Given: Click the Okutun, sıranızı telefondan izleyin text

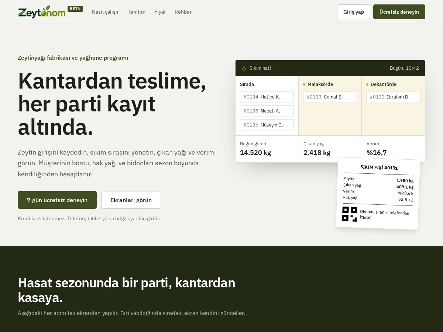Looking at the screenshot, I should [x=384, y=215].
